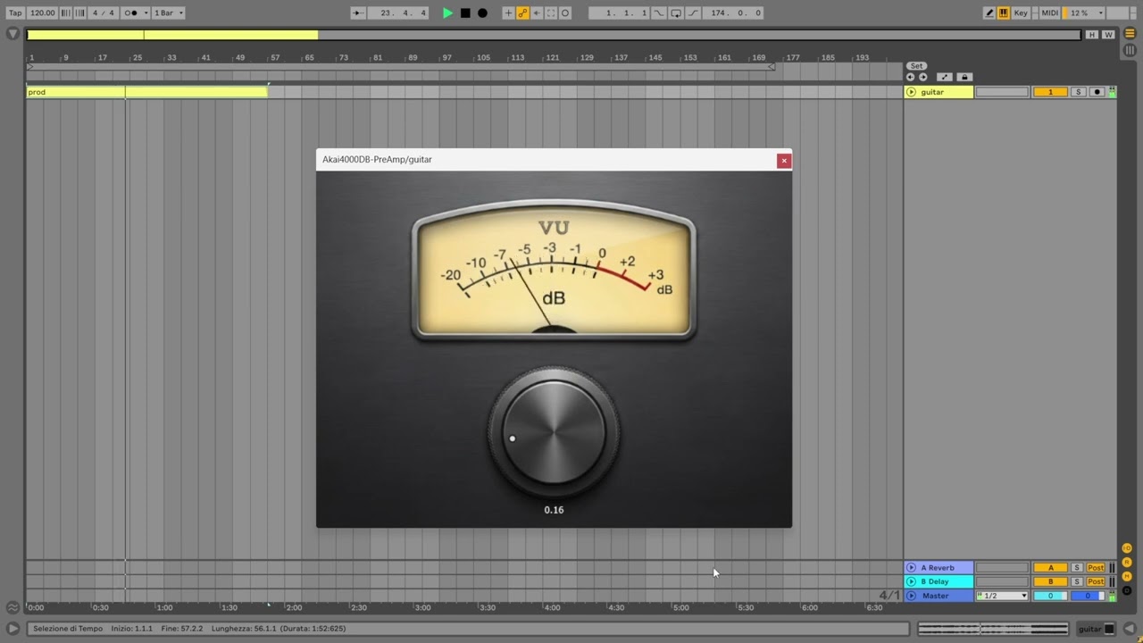Select the Arrangement View icon

tap(1130, 34)
